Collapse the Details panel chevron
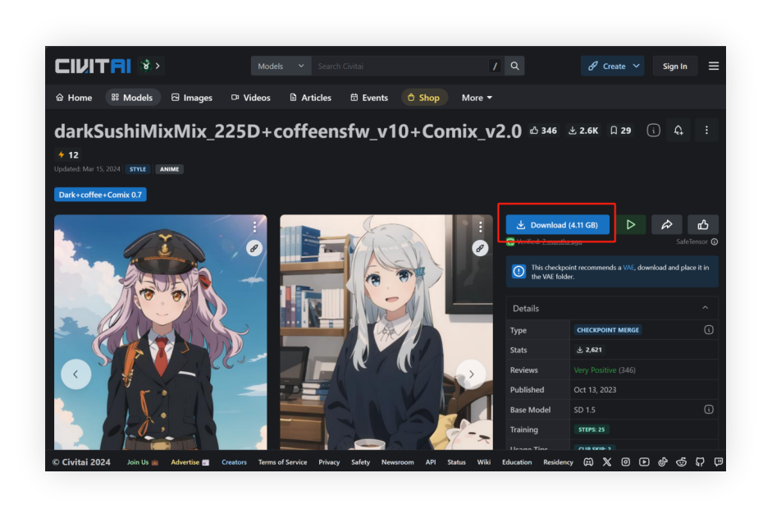Image resolution: width=772 pixels, height=519 pixels. tap(704, 308)
